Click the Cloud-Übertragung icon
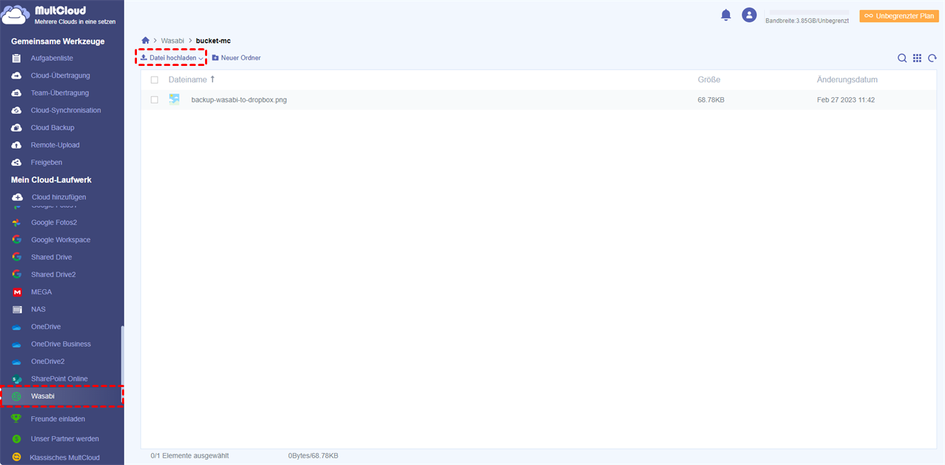 click(16, 75)
